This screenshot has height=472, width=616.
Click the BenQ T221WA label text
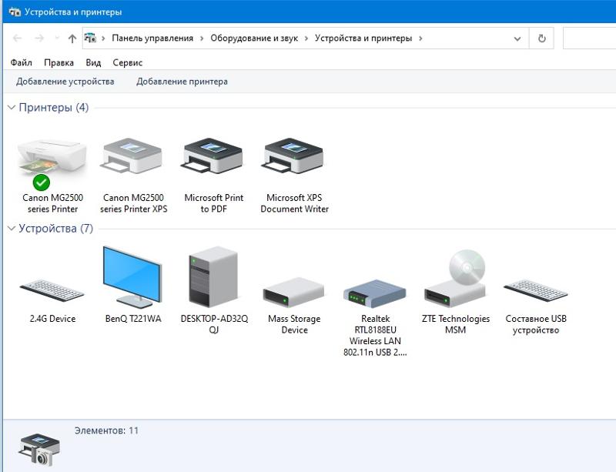tap(133, 319)
